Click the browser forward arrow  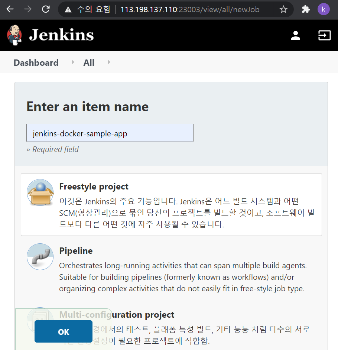pos(27,9)
